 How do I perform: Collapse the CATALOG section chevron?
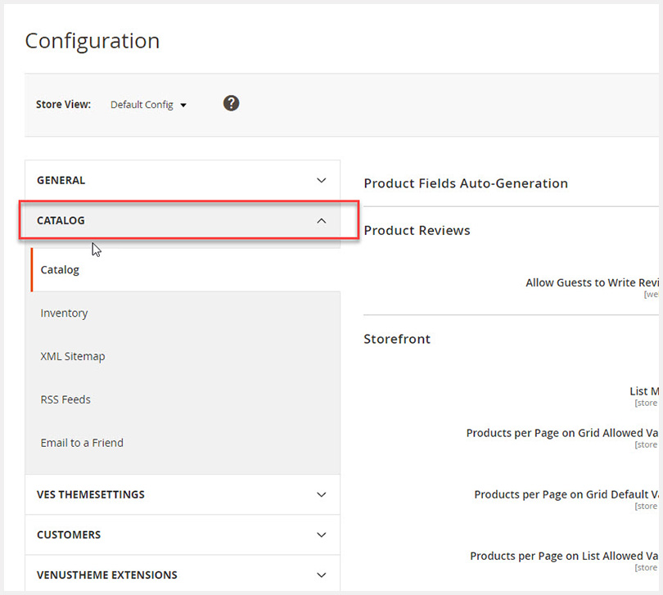[321, 220]
